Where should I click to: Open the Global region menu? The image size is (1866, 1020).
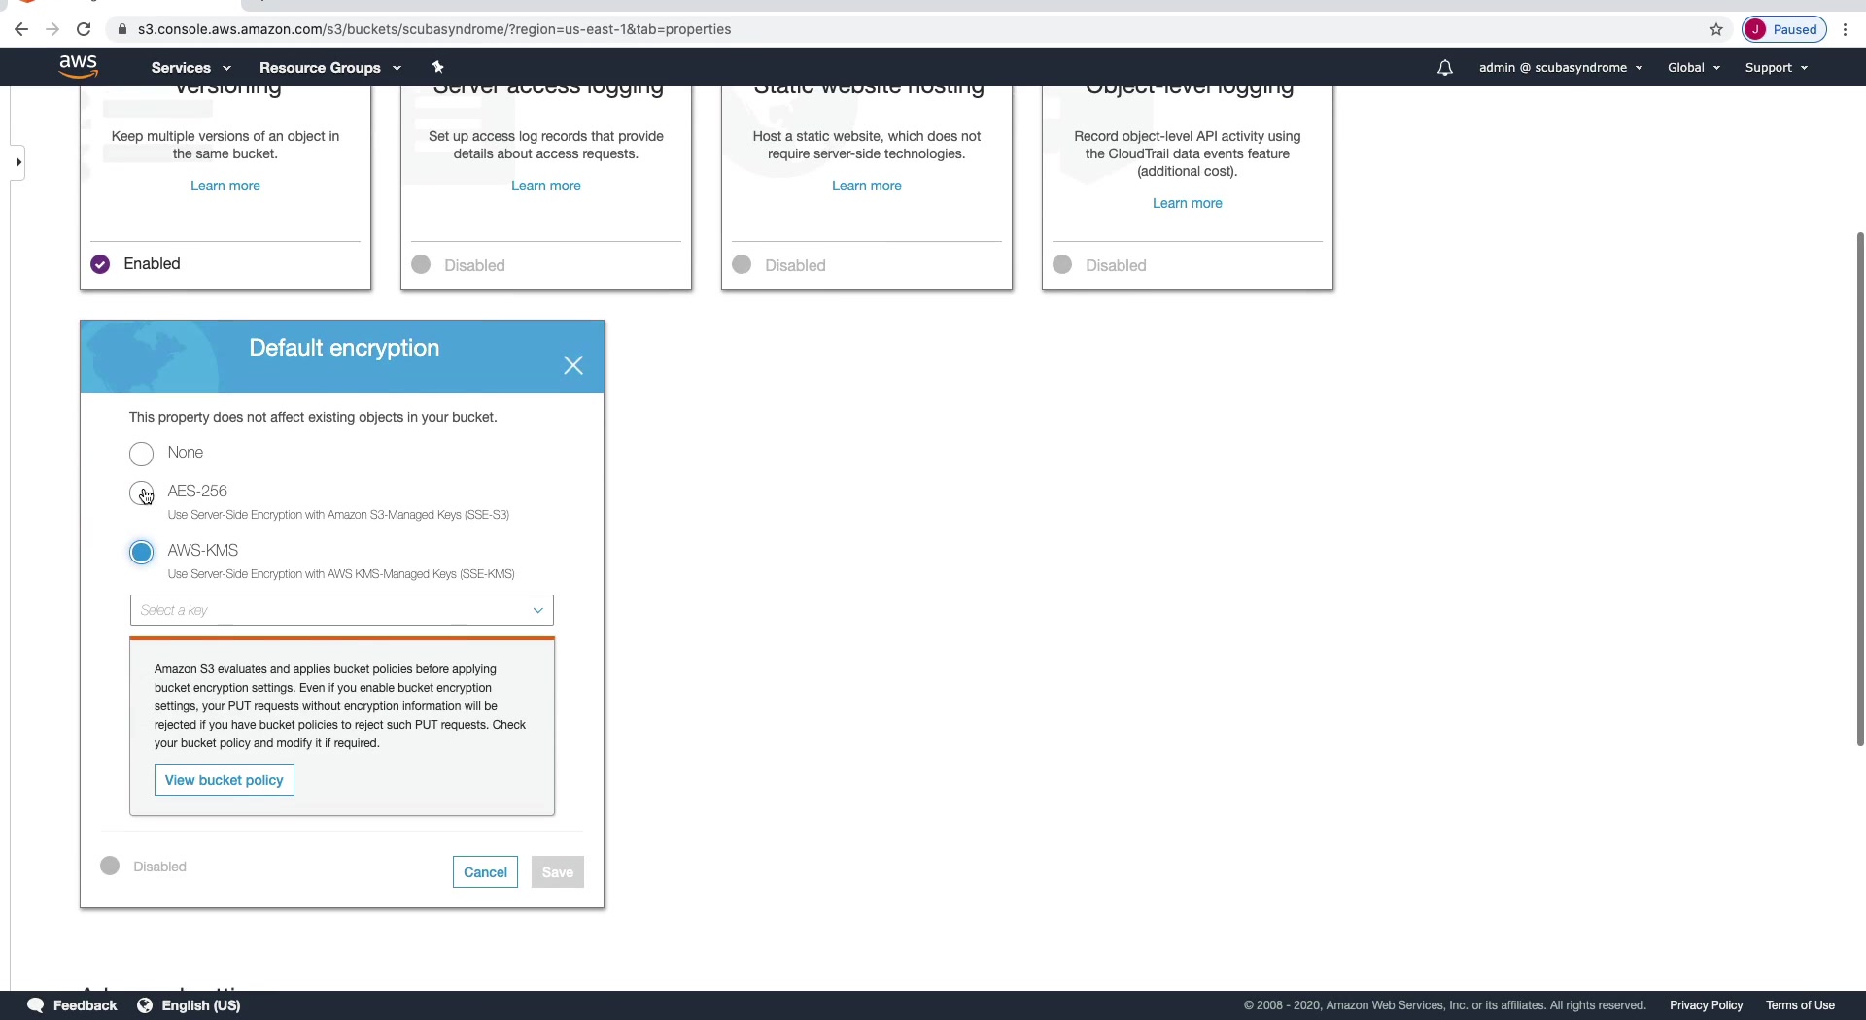1694,68
